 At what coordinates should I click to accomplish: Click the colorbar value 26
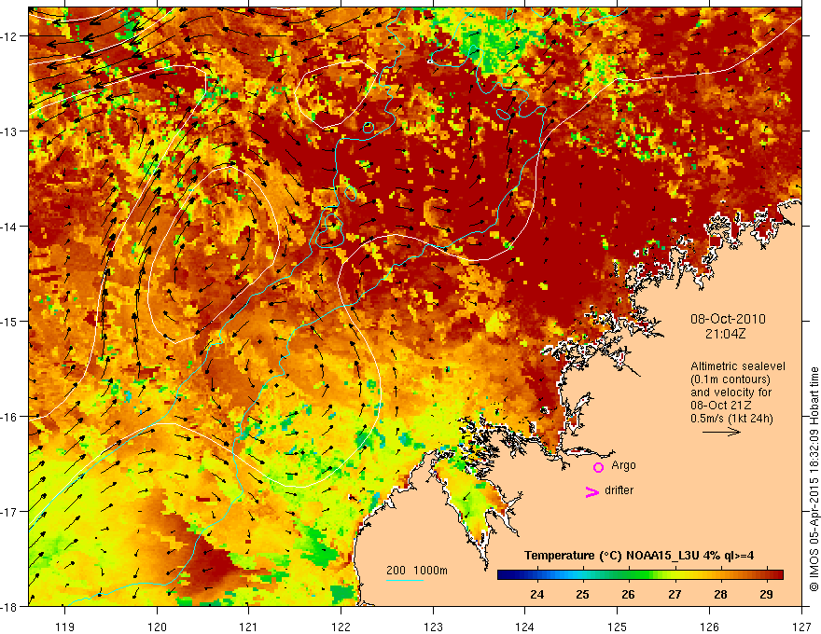(628, 594)
